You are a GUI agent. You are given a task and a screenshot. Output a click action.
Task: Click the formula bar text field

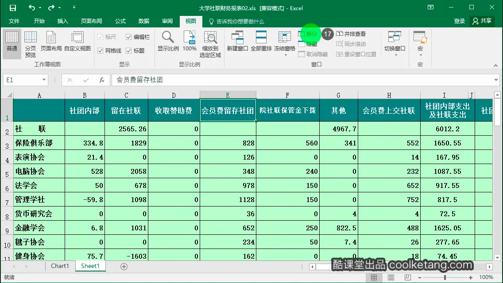pyautogui.click(x=302, y=80)
